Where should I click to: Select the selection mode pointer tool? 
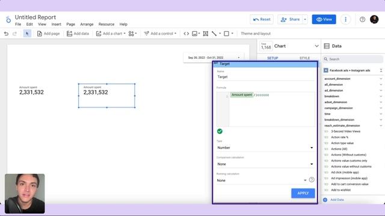click(x=27, y=34)
